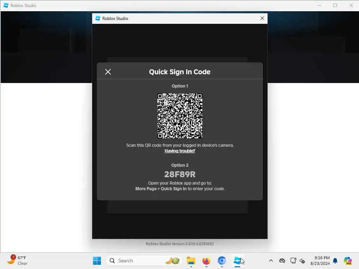Open the Having trouble? link
Image resolution: width=359 pixels, height=269 pixels.
pyautogui.click(x=180, y=151)
